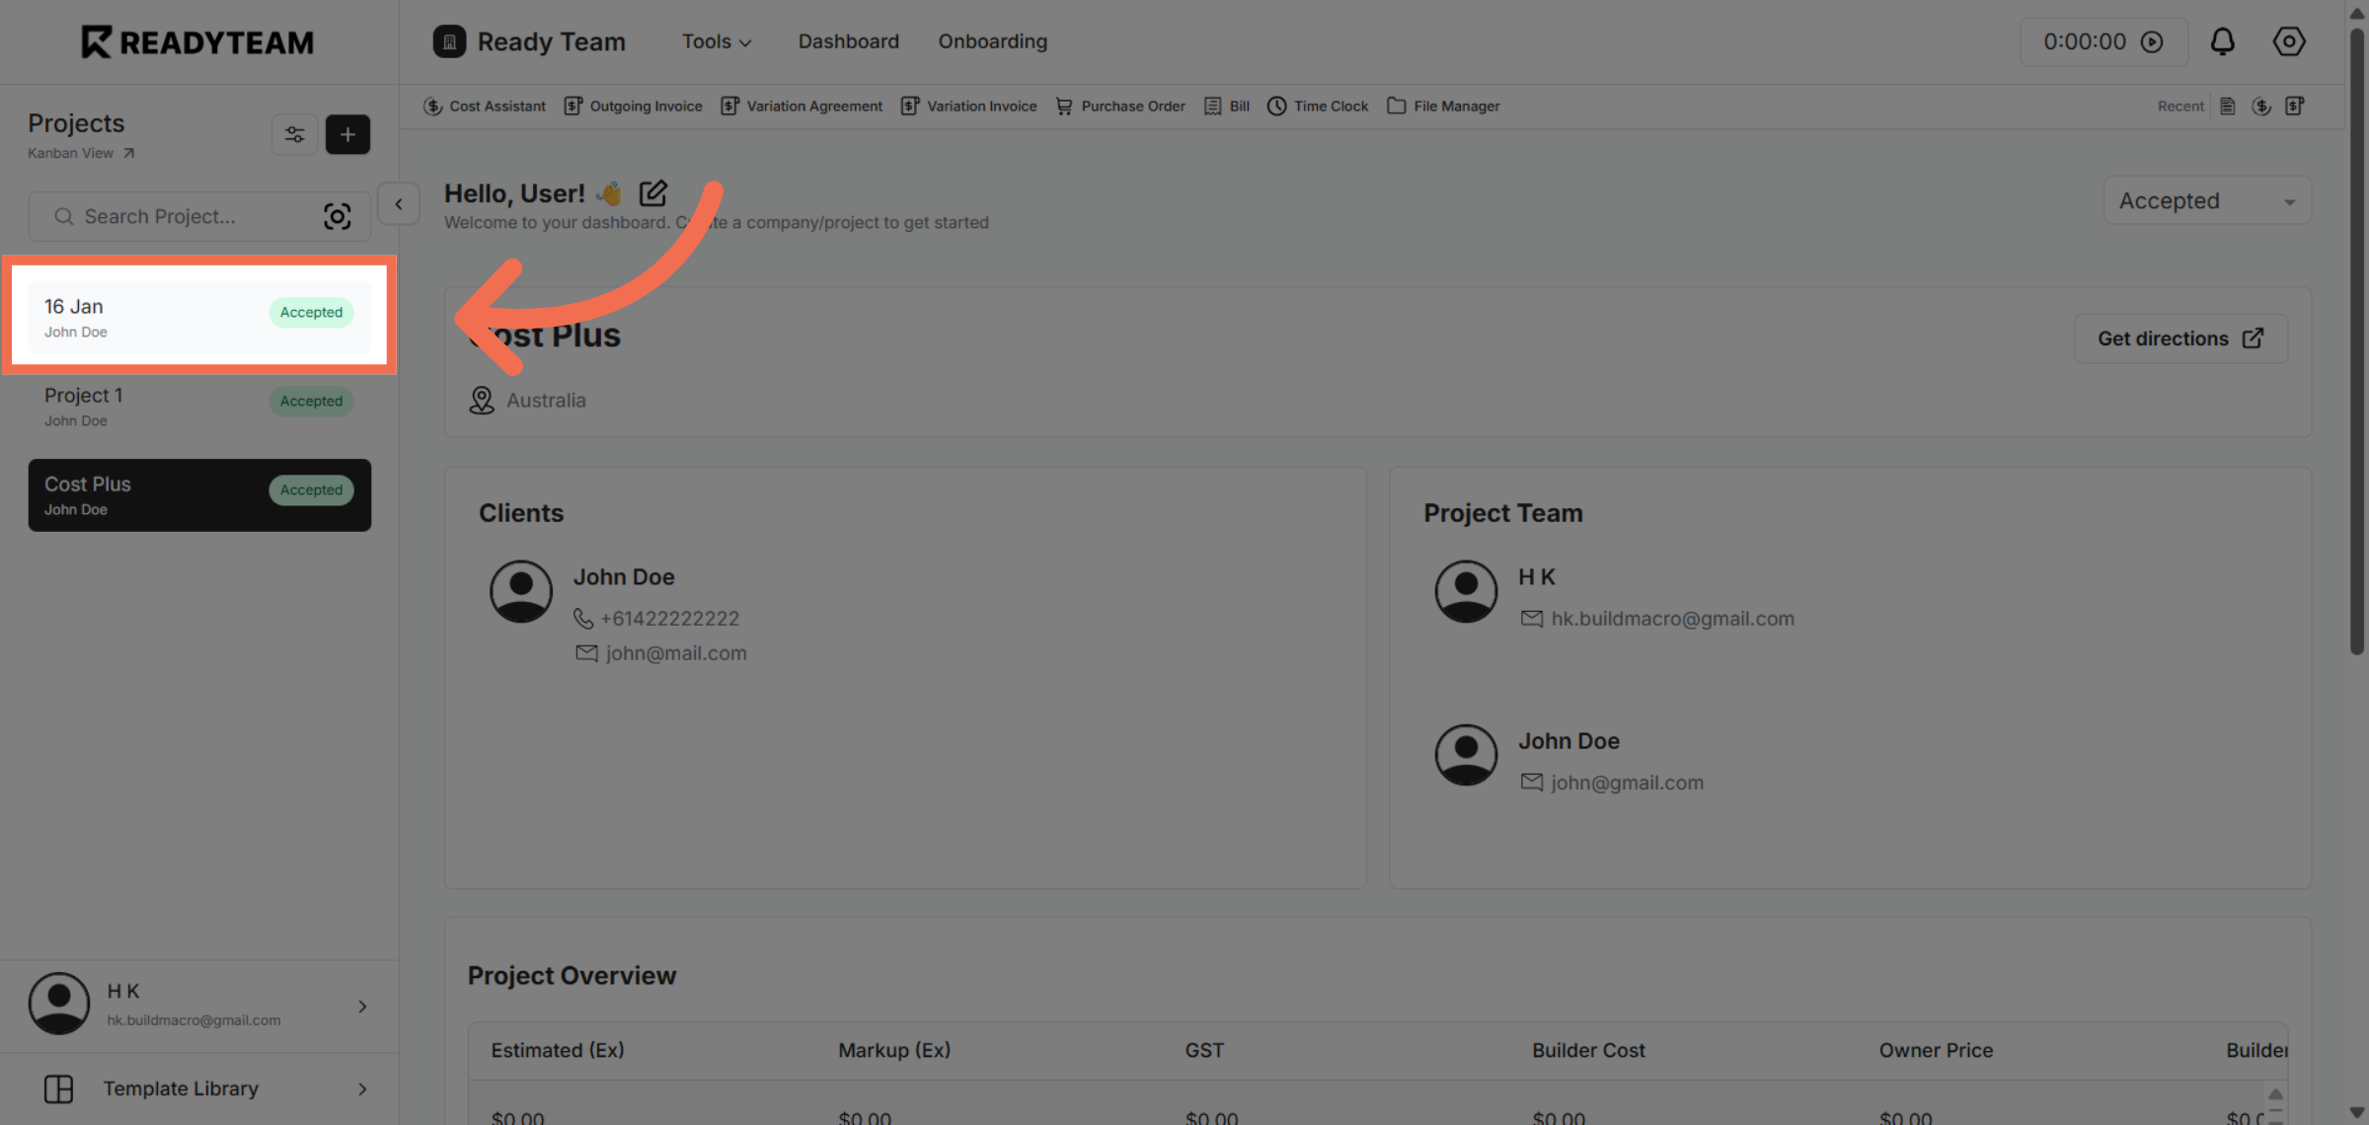Viewport: 2369px width, 1125px height.
Task: Click the Get directions button
Action: point(2180,337)
